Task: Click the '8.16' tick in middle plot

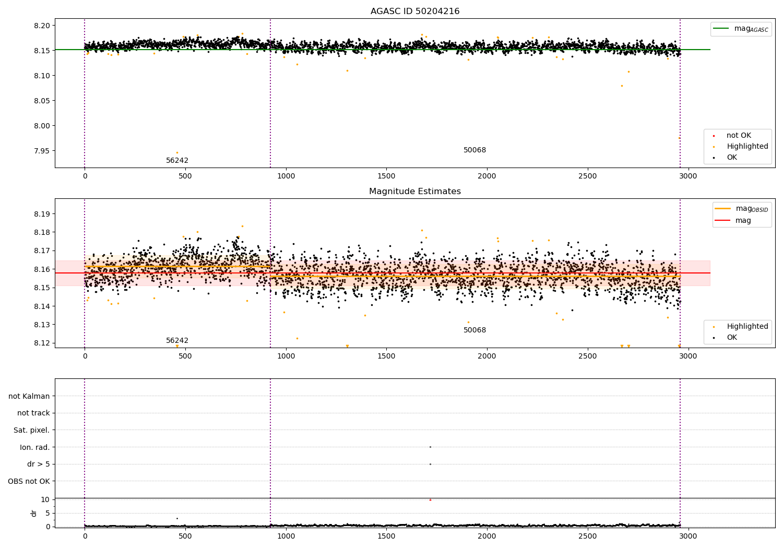Action: (x=42, y=269)
